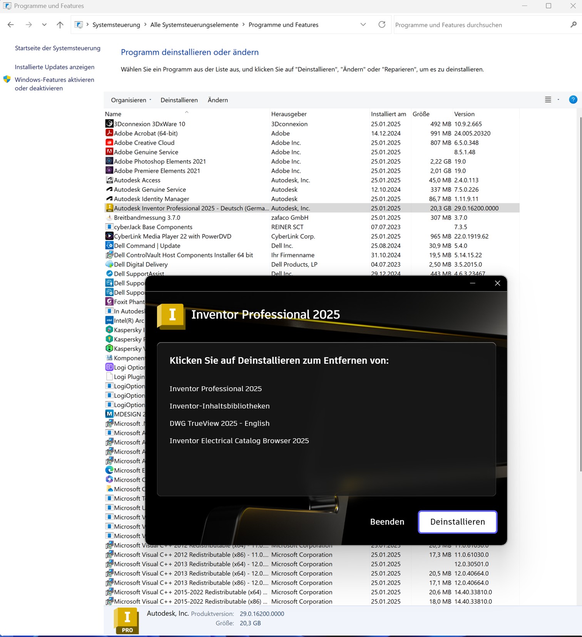The width and height of the screenshot is (582, 637).
Task: Click the Foxit Phantom program icon
Action: pos(109,302)
